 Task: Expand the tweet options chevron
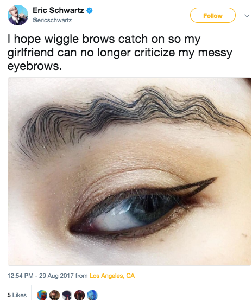[247, 16]
